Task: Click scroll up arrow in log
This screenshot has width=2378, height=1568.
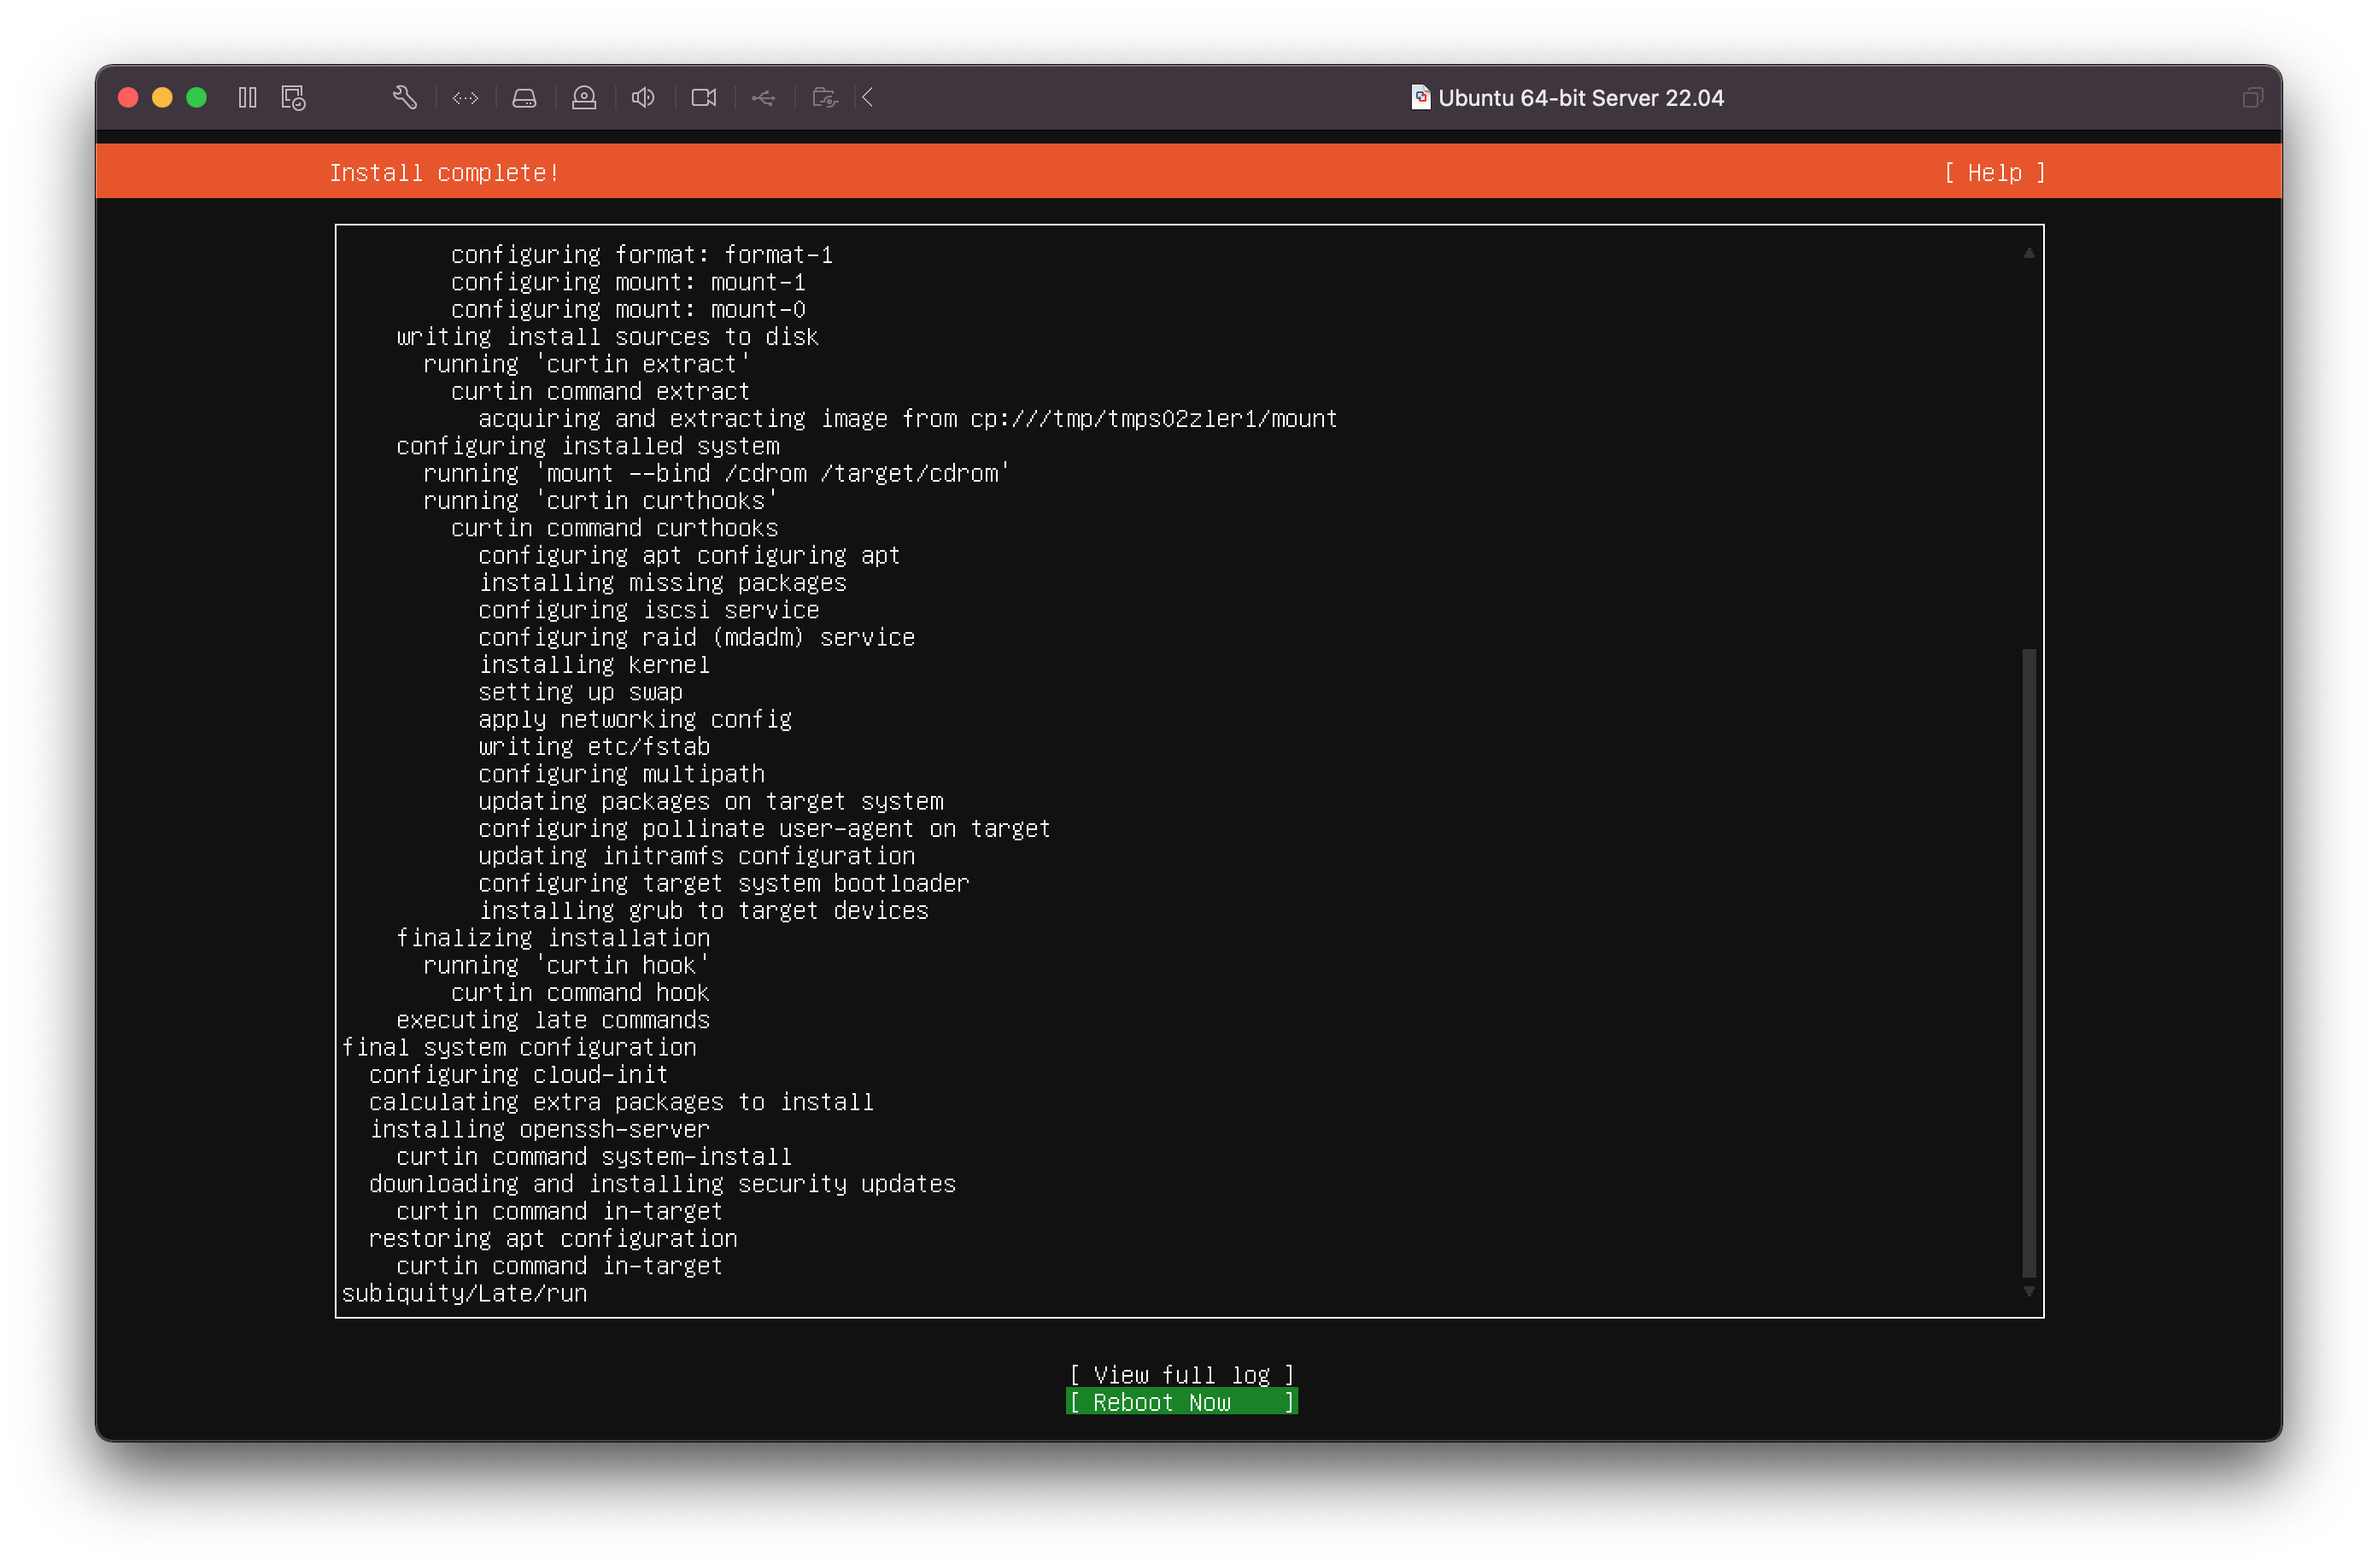Action: 2028,253
